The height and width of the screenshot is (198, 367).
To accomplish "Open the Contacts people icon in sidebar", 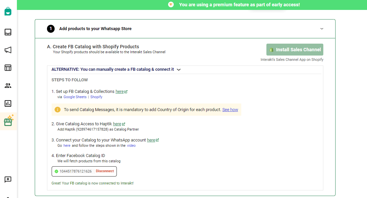I will [8, 86].
